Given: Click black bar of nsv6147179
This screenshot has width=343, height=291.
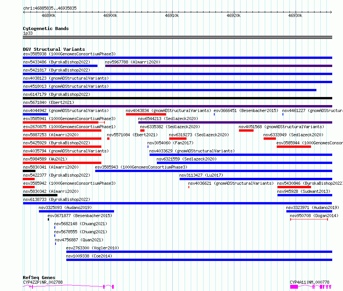Looking at the screenshot, I should (177, 98).
